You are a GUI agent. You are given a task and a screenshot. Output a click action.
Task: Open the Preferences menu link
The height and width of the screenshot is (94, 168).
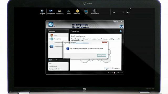point(52,66)
